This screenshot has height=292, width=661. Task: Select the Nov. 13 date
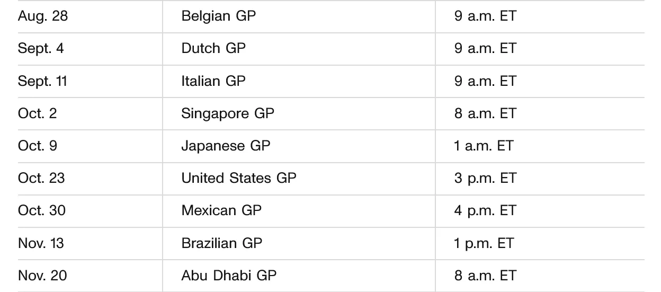tap(41, 243)
